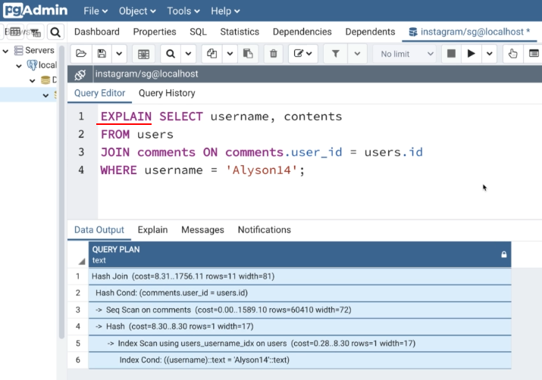This screenshot has height=380, width=542.
Task: Open the File menu
Action: coord(96,11)
